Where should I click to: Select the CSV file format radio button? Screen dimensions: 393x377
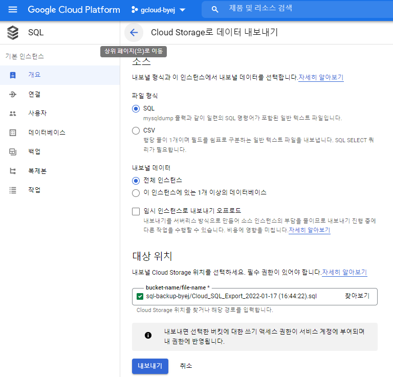[x=136, y=130]
